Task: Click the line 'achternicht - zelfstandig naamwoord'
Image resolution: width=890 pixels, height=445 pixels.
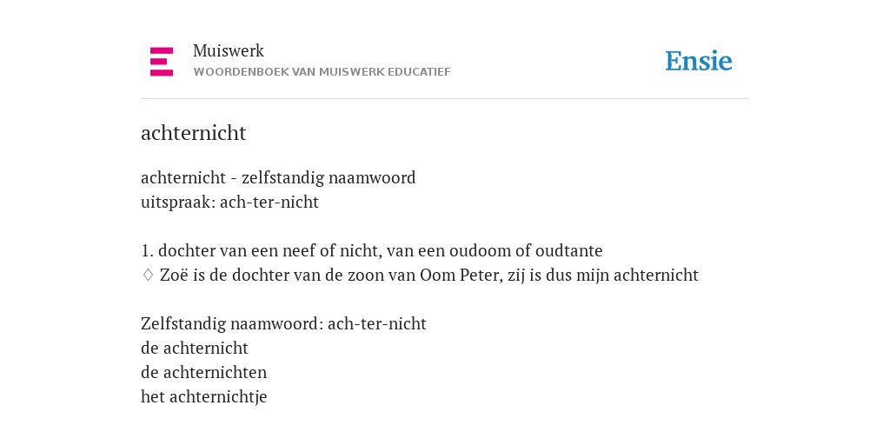Action: pos(278,178)
